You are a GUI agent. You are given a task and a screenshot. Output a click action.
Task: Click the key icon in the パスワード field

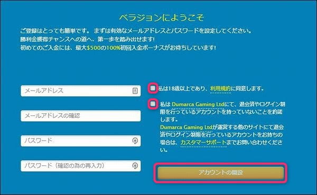(x=135, y=141)
